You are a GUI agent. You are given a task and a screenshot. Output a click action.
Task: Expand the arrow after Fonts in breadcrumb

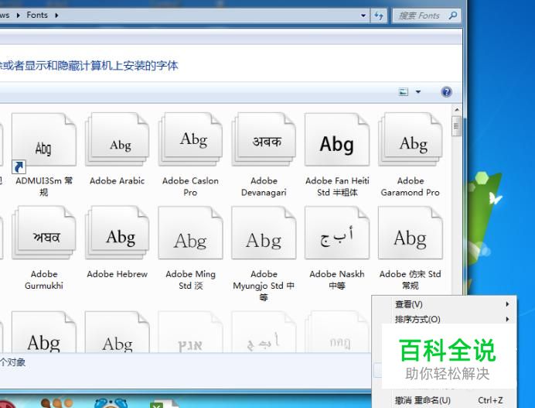pos(56,15)
